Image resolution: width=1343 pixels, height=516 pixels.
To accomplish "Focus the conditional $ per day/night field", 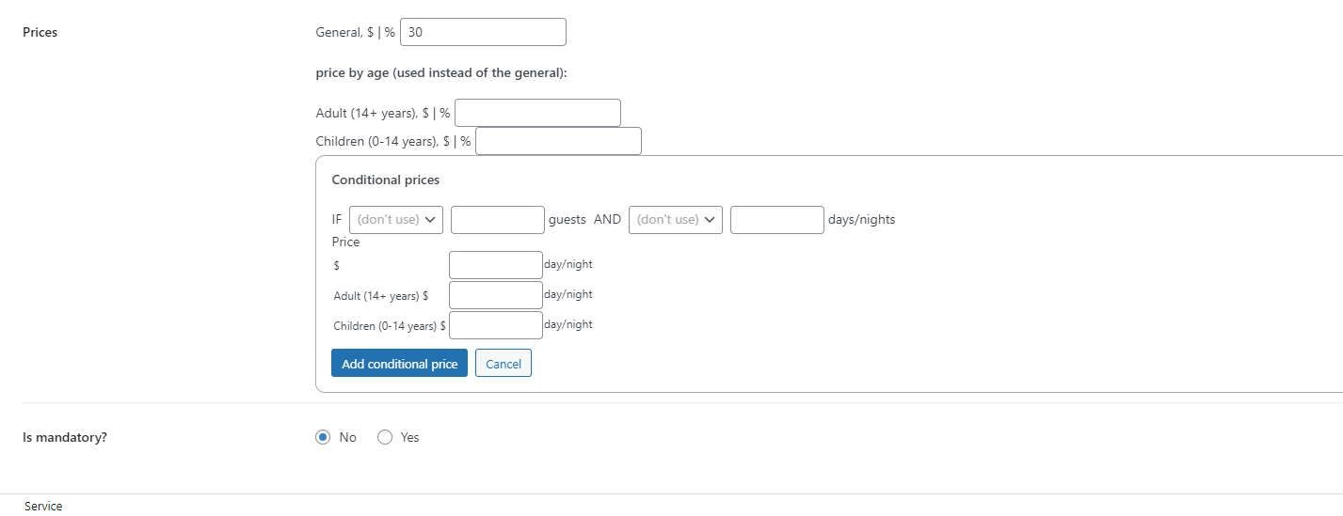I will click(495, 265).
